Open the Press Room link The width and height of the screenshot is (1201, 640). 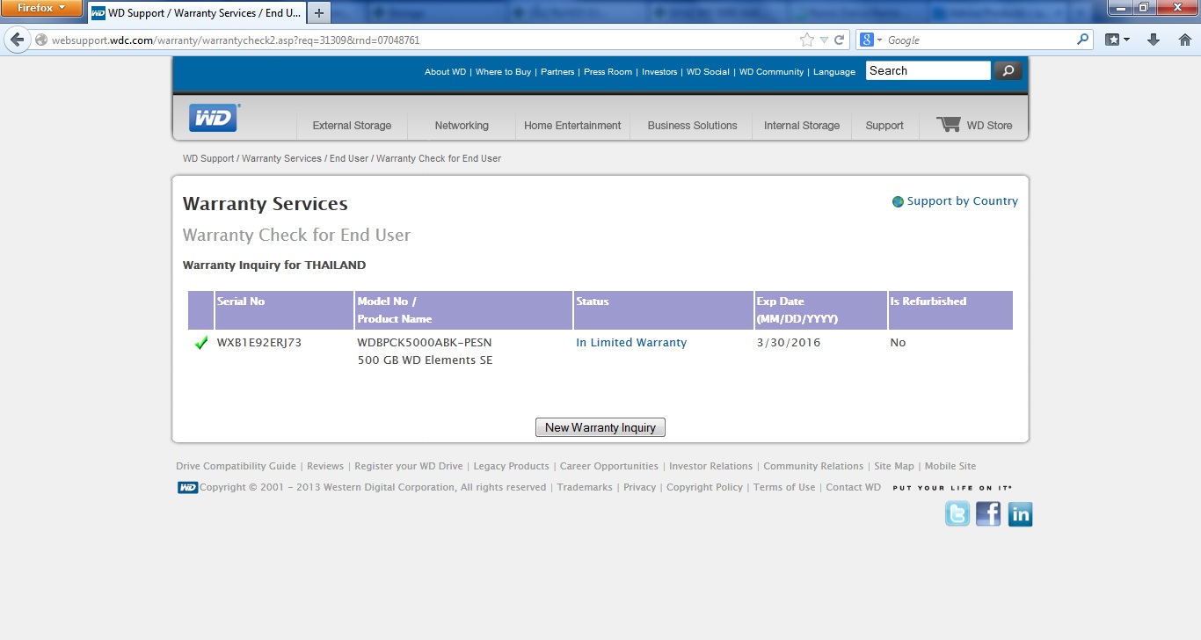608,72
